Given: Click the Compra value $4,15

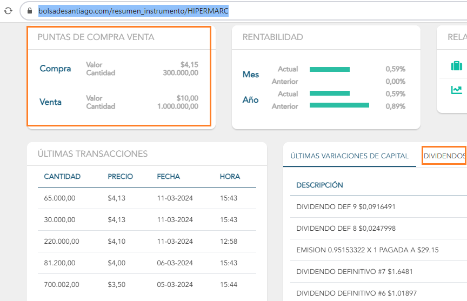Looking at the screenshot, I should [189, 65].
